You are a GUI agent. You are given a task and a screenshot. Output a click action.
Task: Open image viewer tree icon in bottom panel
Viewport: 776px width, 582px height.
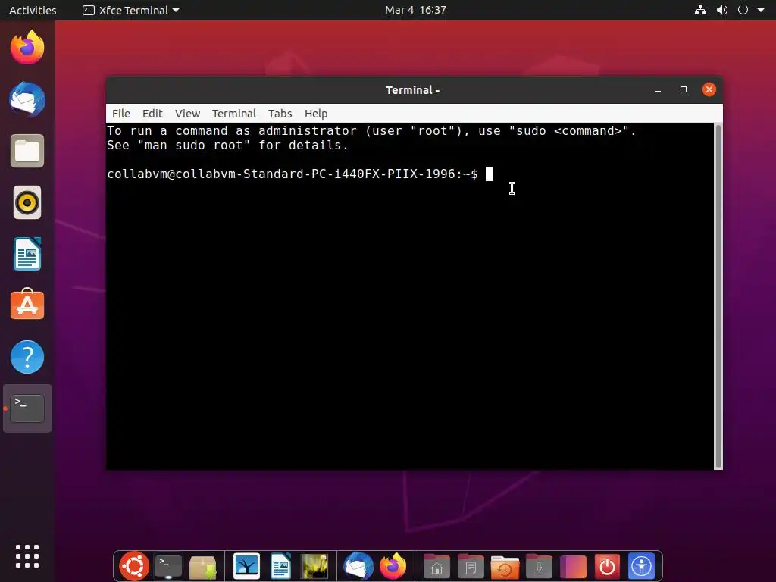click(246, 566)
